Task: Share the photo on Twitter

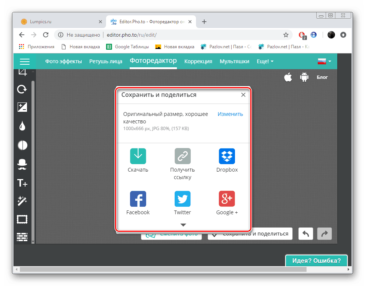Action: coord(182,199)
